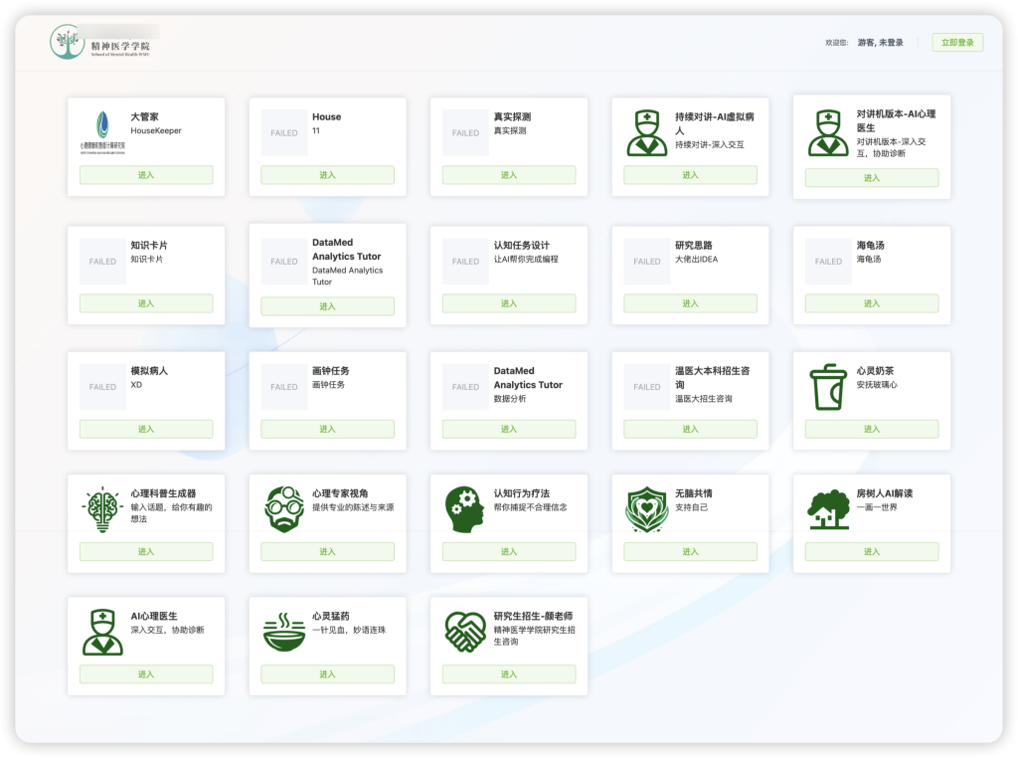Click the FAILED thumbnail for 模拟病人
The height and width of the screenshot is (758, 1018).
(x=102, y=387)
